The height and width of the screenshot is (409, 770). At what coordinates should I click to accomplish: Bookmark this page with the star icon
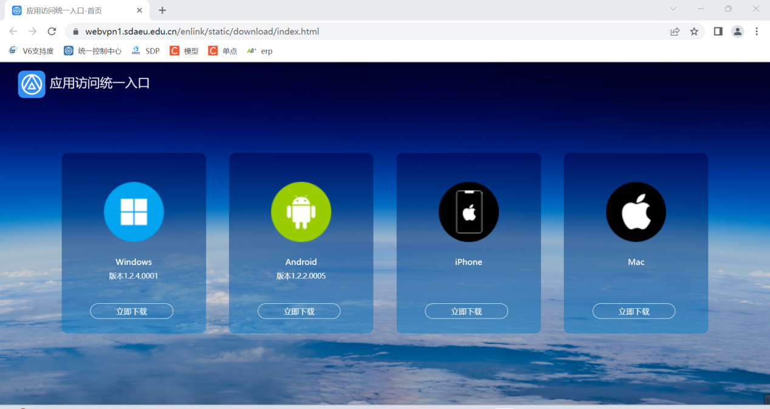(x=694, y=32)
